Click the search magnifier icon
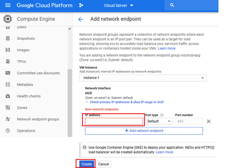The width and height of the screenshot is (228, 168). click(172, 5)
